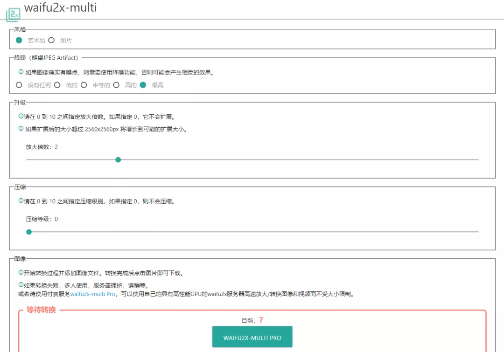Screen dimensions: 504x352
Task: Select 没有任何 noise reduction level
Action: (x=19, y=85)
